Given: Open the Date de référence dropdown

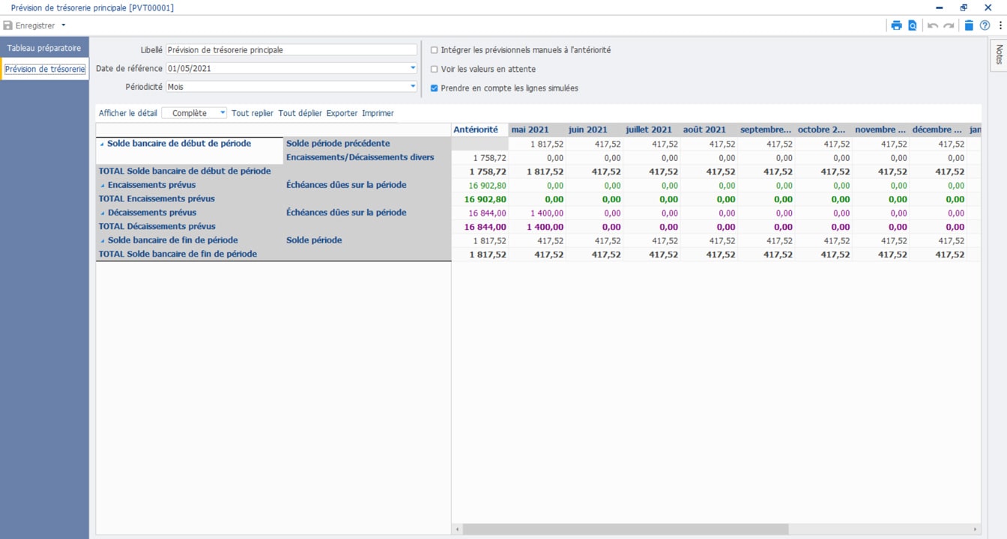Looking at the screenshot, I should [x=413, y=68].
